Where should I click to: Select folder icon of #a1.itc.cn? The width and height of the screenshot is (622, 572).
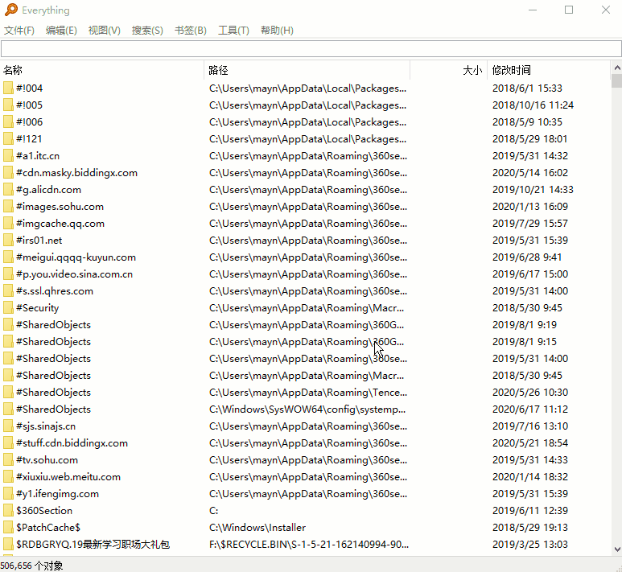click(8, 156)
